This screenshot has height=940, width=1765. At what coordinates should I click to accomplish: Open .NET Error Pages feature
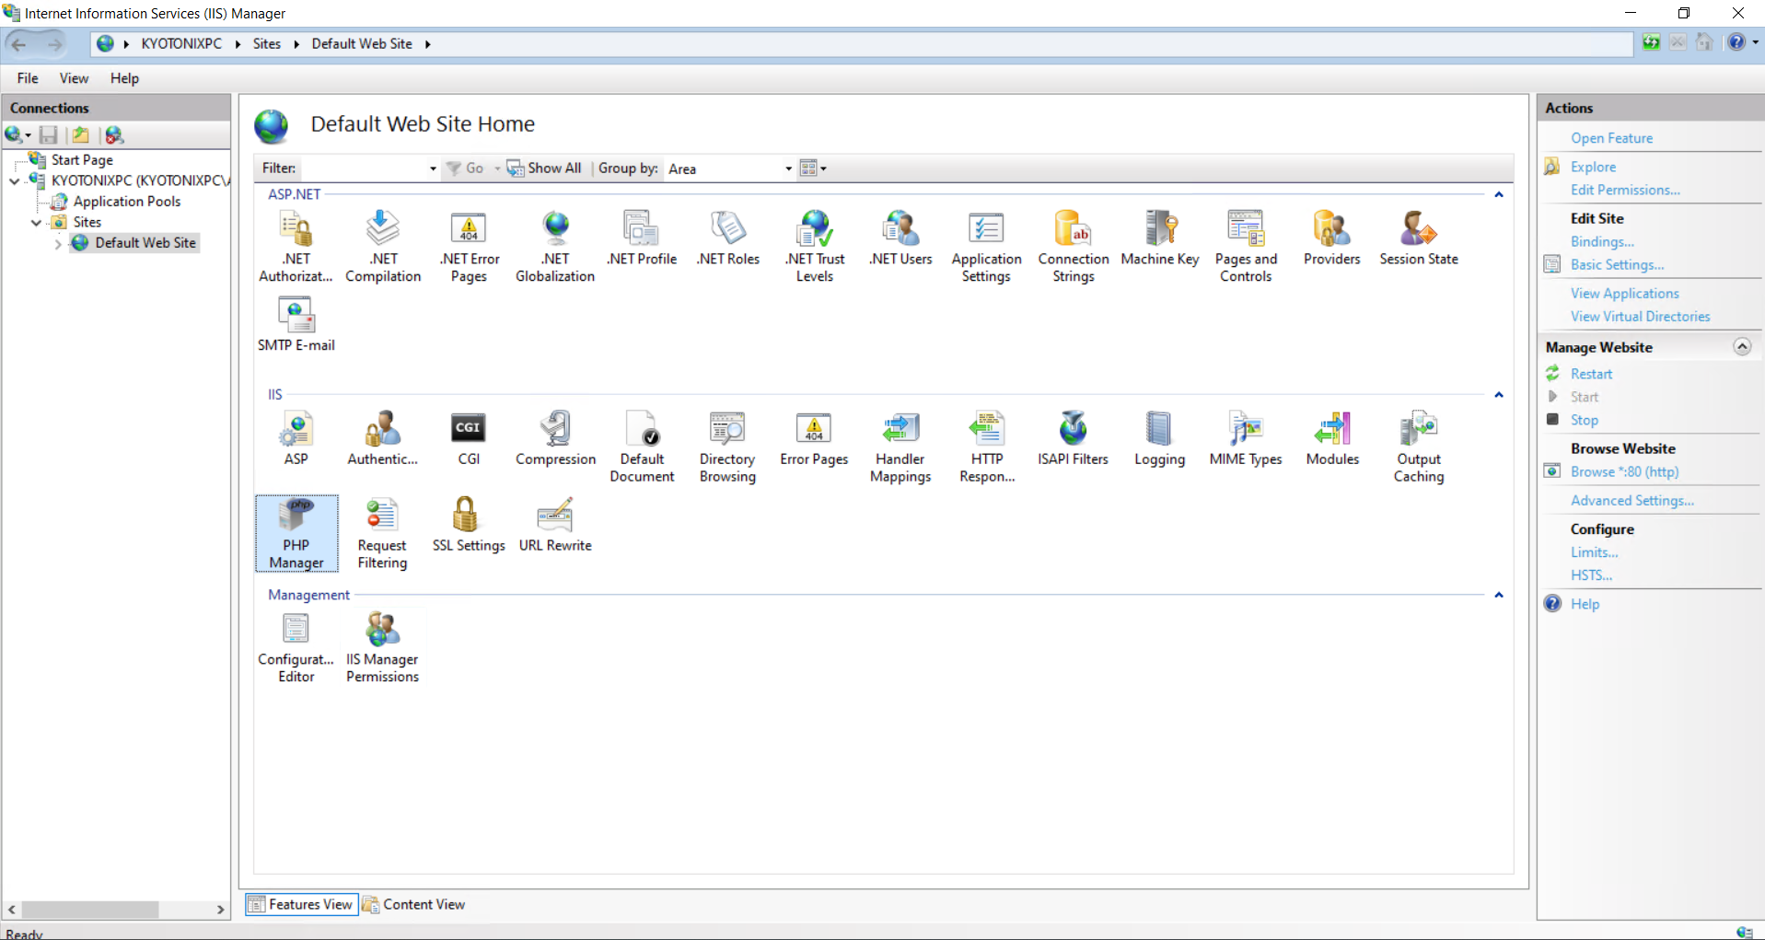[470, 246]
